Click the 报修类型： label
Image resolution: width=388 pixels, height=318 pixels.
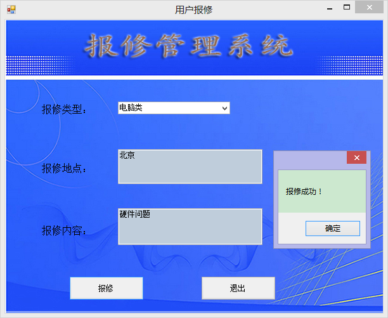(x=64, y=109)
